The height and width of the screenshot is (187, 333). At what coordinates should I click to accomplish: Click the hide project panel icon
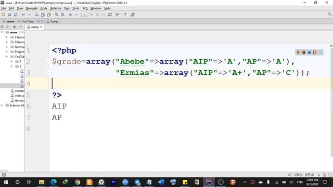(x=21, y=26)
